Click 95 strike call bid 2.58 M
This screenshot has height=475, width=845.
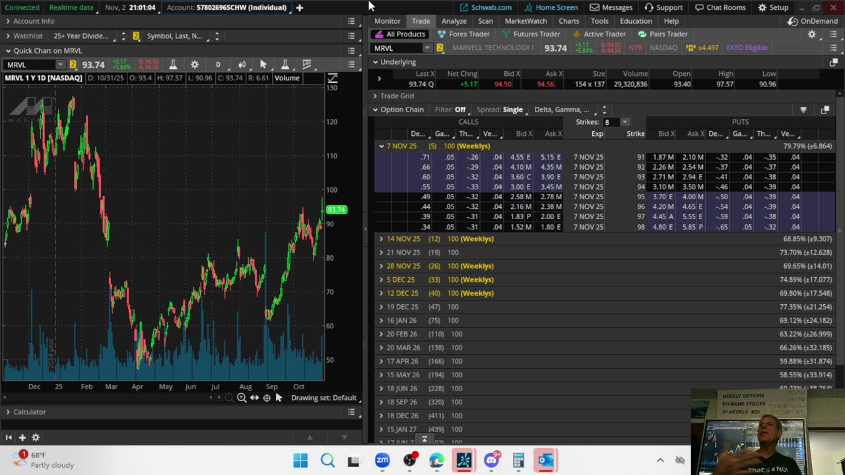521,197
